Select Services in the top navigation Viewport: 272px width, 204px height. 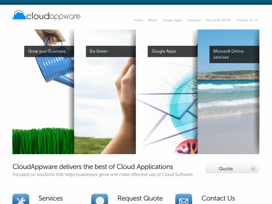tap(194, 20)
